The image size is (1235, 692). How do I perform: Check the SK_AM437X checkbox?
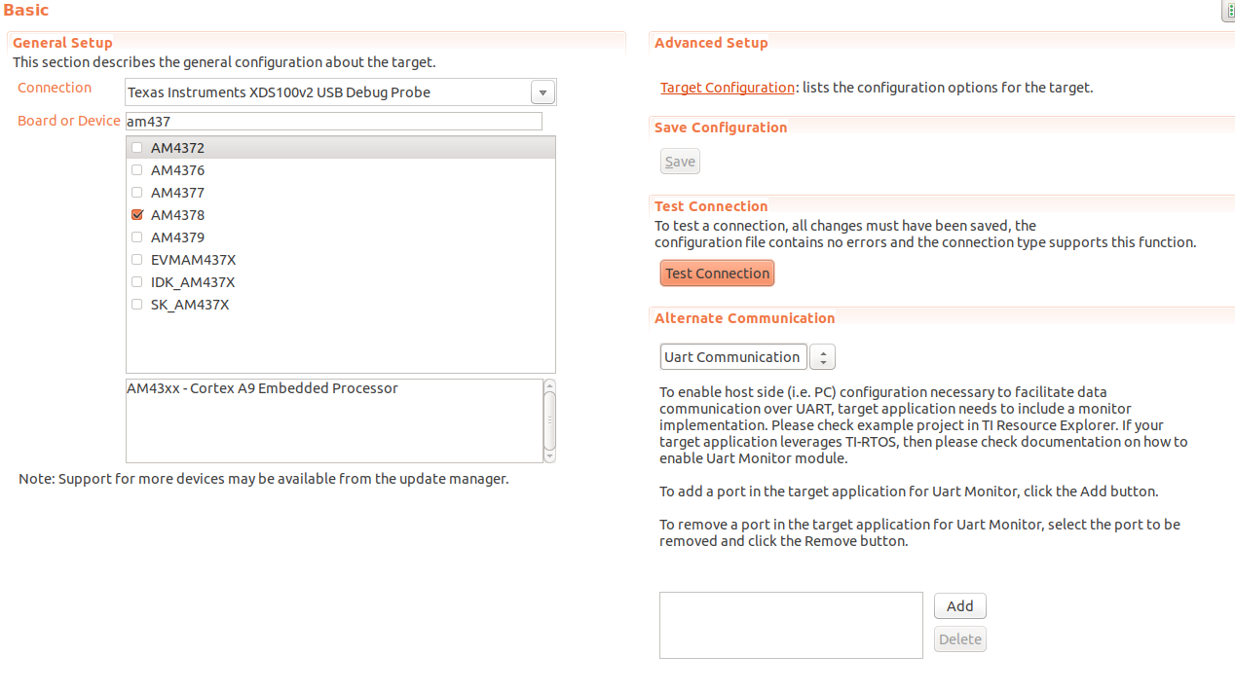pyautogui.click(x=136, y=305)
